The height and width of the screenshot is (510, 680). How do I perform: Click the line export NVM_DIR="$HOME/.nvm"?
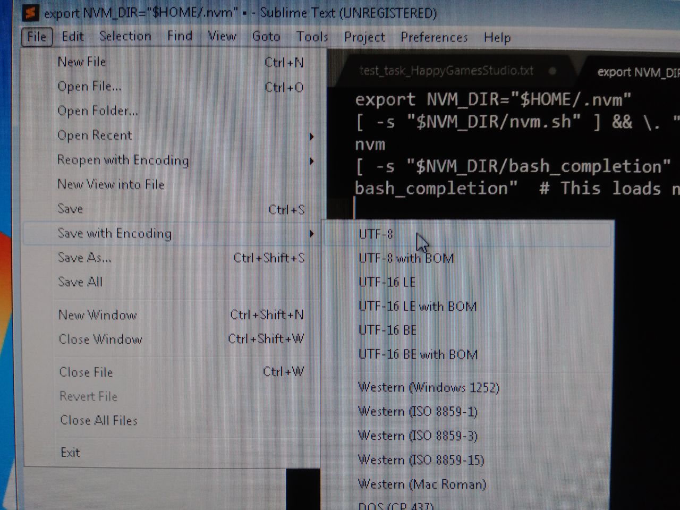(493, 99)
